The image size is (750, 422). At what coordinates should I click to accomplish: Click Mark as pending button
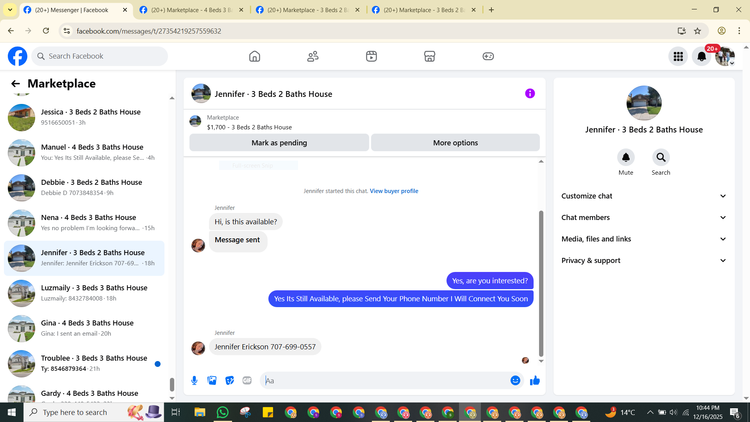pos(279,143)
